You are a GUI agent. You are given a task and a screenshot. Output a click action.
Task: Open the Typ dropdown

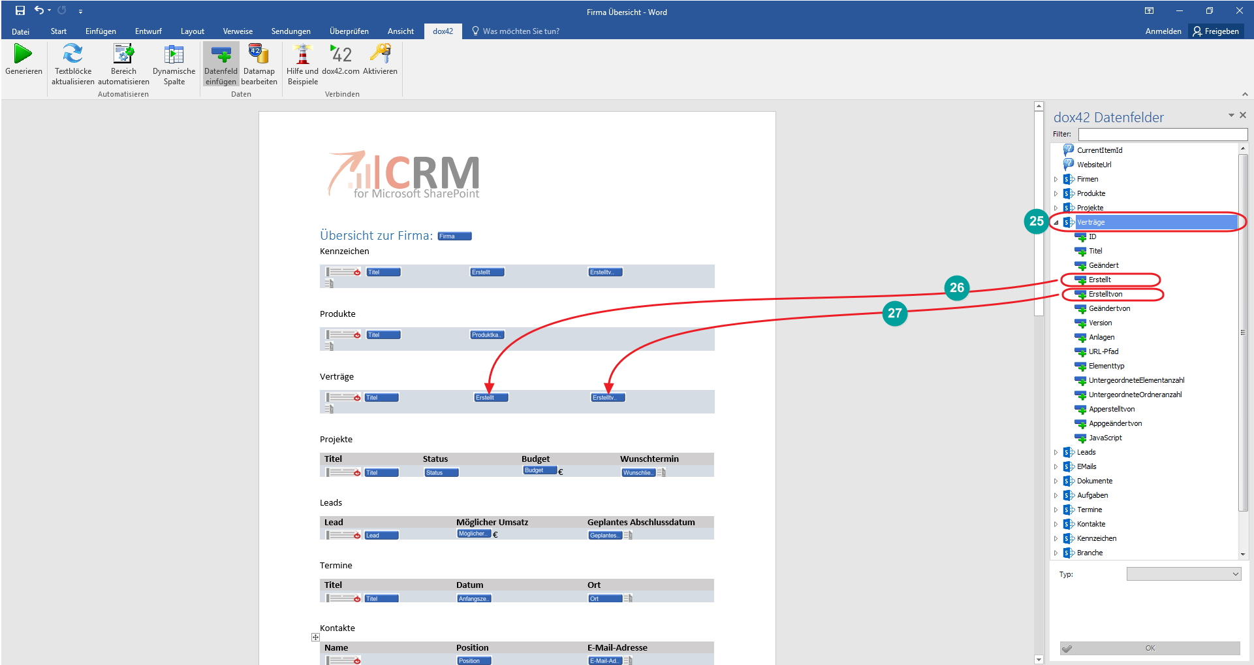click(x=1183, y=574)
